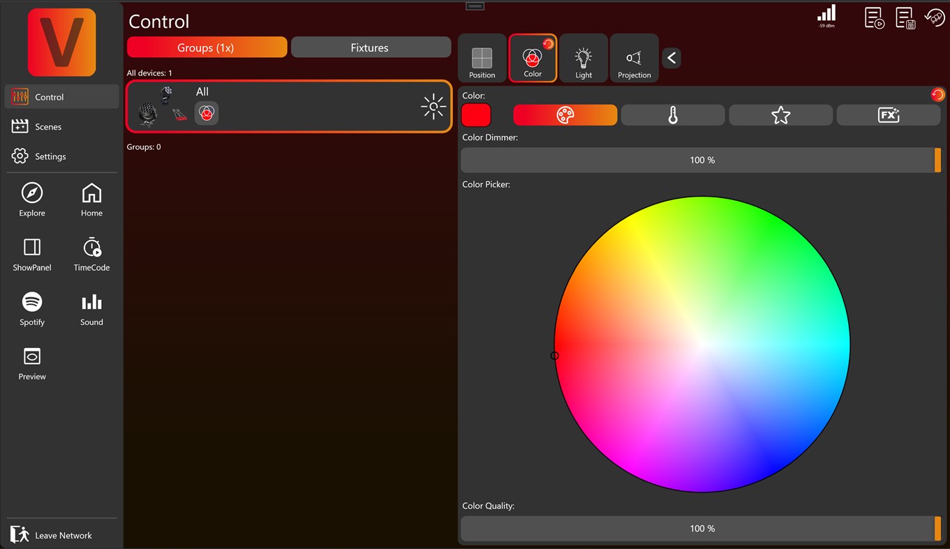This screenshot has height=549, width=950.
Task: Collapse the toolbar with the left chevron
Action: coord(671,58)
